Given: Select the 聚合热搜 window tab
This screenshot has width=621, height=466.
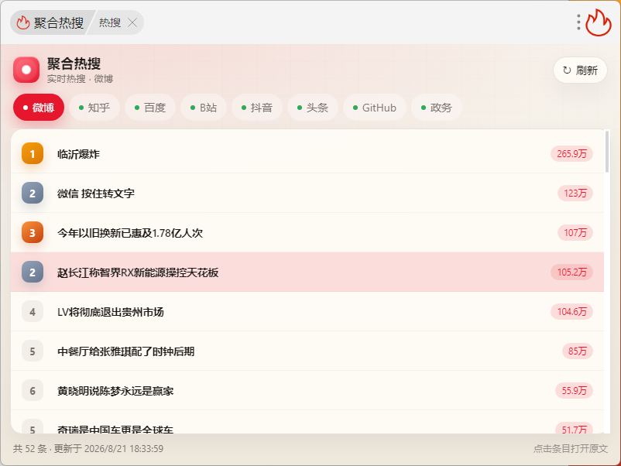Looking at the screenshot, I should [51, 22].
